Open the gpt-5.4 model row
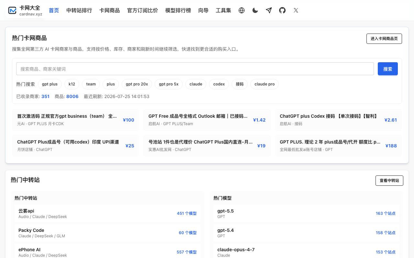 click(x=306, y=233)
